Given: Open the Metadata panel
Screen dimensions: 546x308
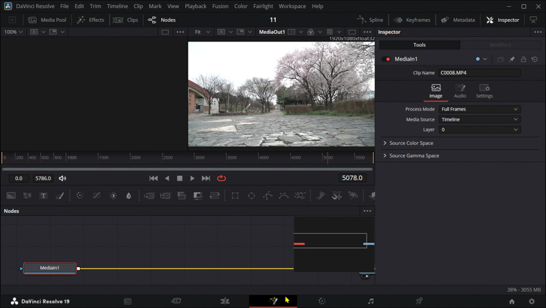Looking at the screenshot, I should pos(458,20).
